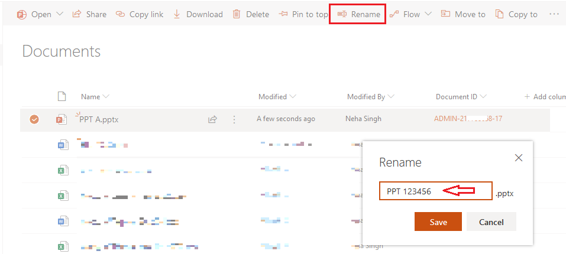Screen dimensions: 566x254
Task: Click the Neha Singh modified-by cell
Action: [x=363, y=119]
